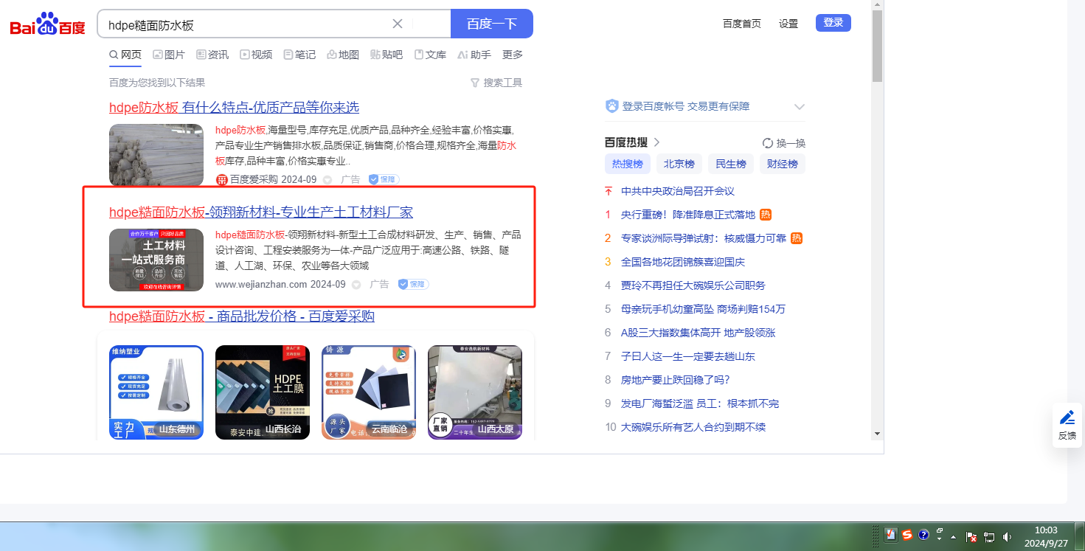The width and height of the screenshot is (1085, 551).
Task: Expand the 更多 menu
Action: point(513,55)
